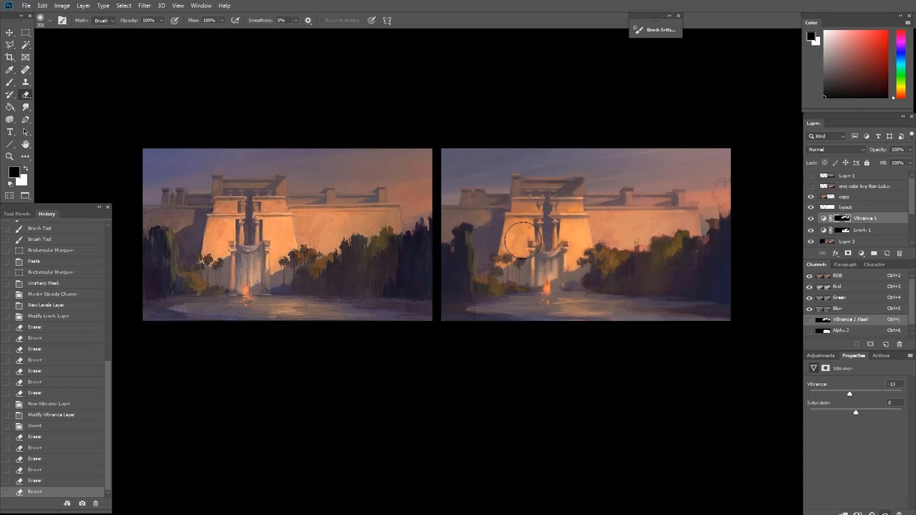Image resolution: width=916 pixels, height=515 pixels.
Task: Select the Eraser tool in toolbox
Action: coord(26,94)
